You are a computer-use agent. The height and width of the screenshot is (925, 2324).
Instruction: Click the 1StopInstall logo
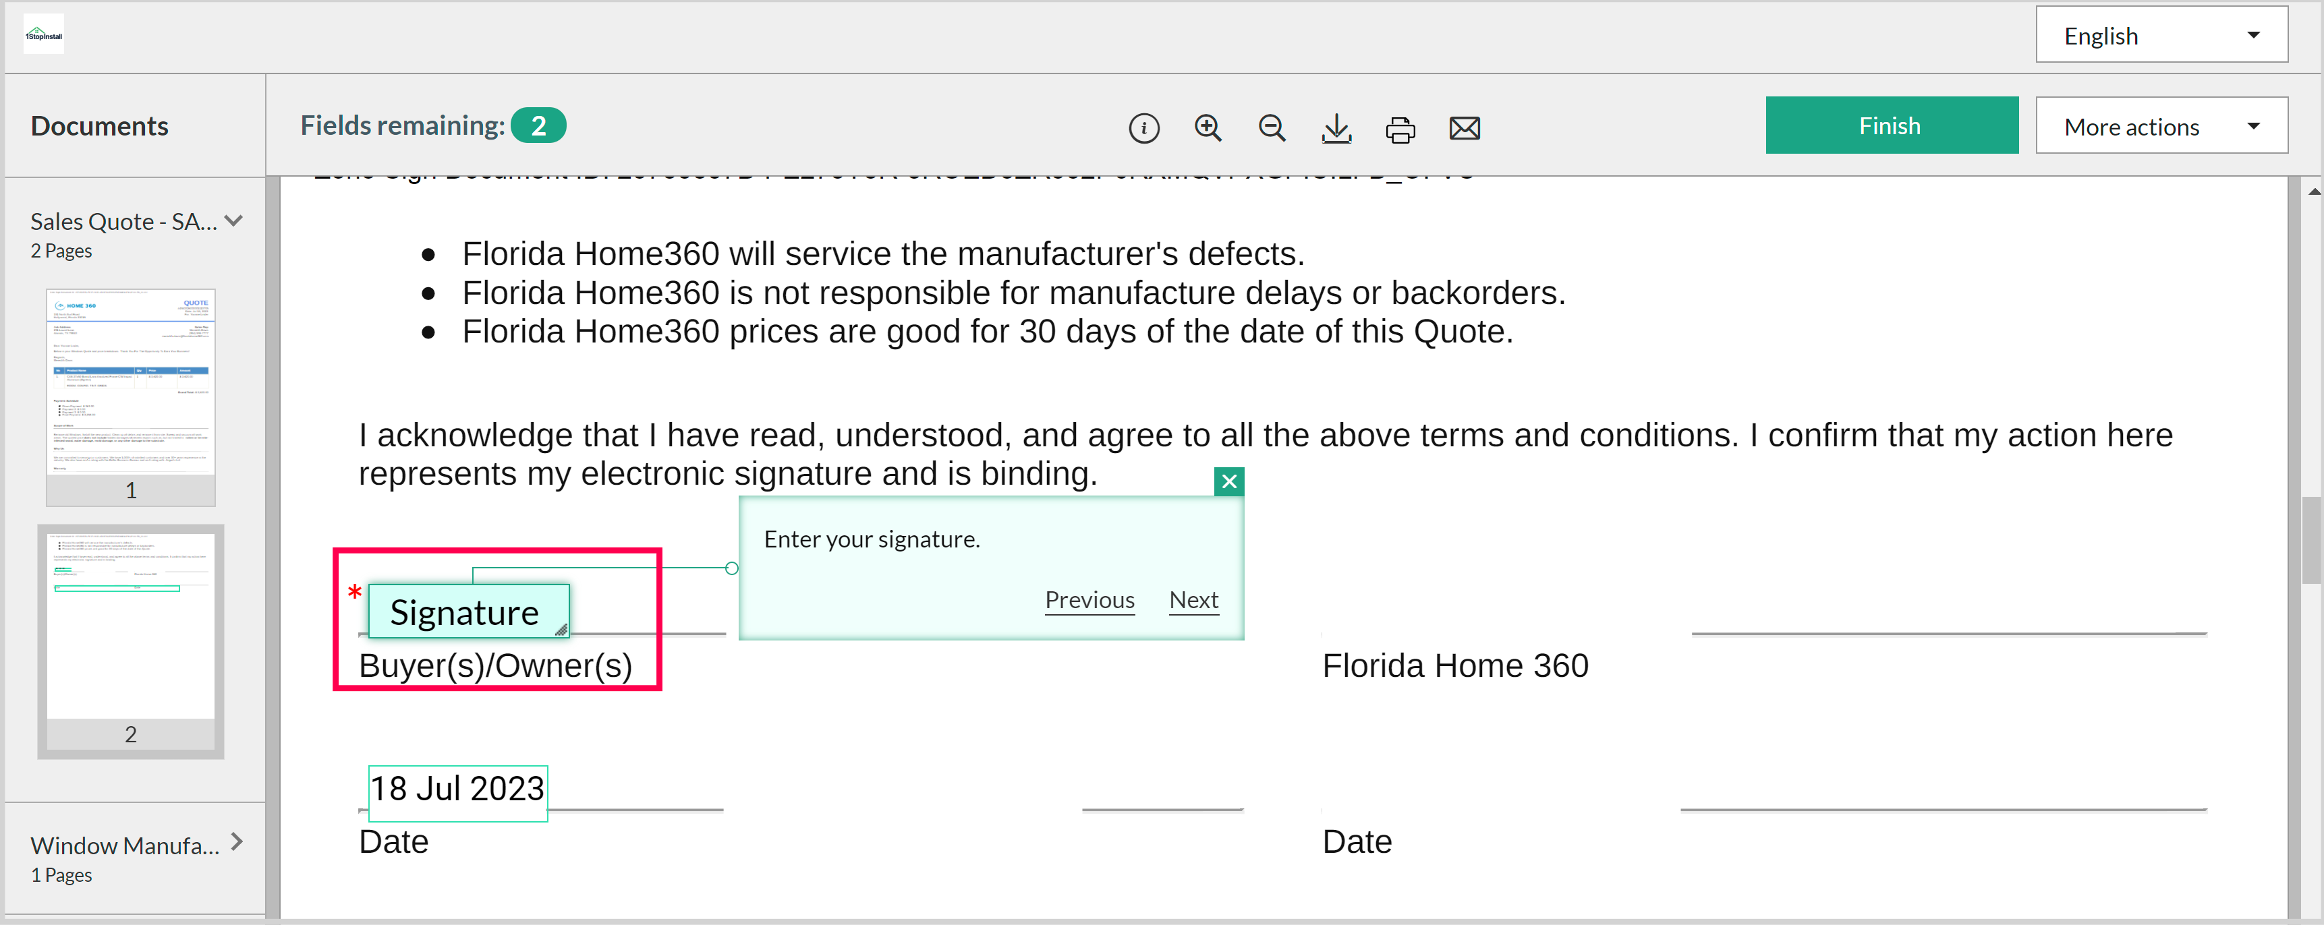click(43, 35)
